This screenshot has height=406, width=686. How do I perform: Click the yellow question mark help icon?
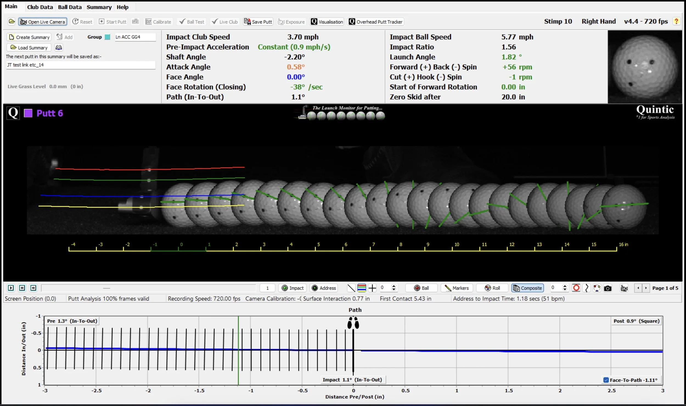tap(676, 21)
